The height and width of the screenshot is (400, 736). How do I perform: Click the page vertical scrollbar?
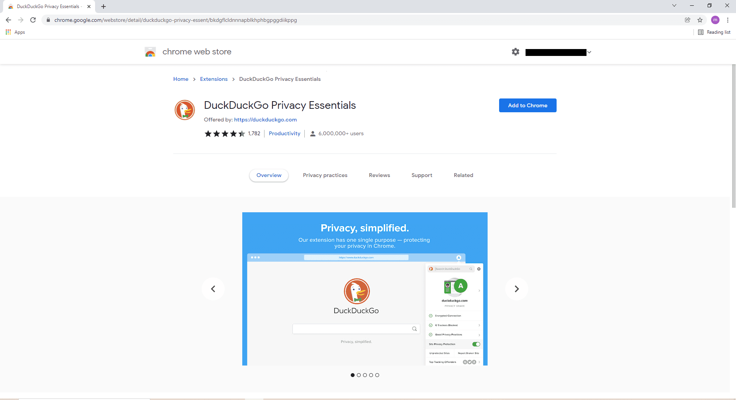pos(734,136)
